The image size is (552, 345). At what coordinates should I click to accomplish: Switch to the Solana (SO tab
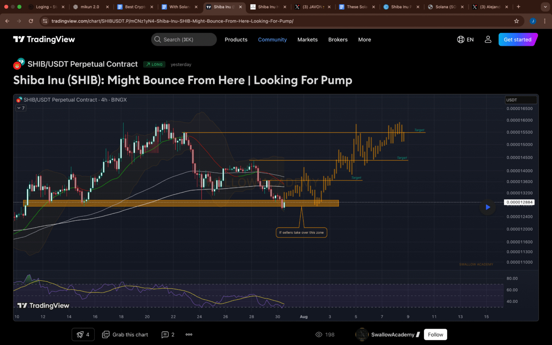(446, 7)
